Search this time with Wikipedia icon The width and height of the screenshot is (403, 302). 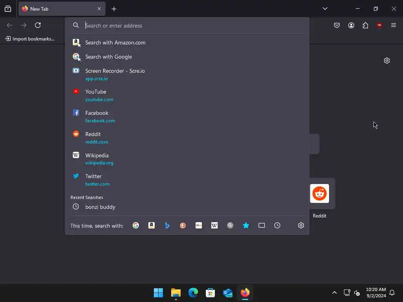[x=214, y=225]
